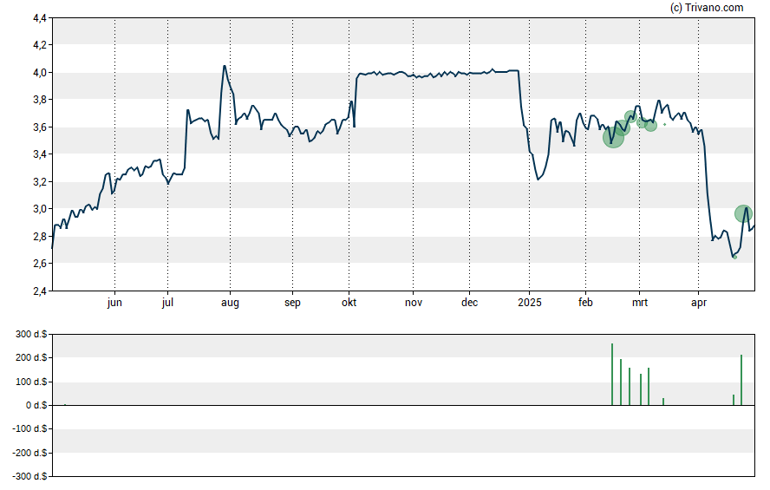Click the -300 d.$ volume axis label
770x490 pixels.
[x=29, y=476]
